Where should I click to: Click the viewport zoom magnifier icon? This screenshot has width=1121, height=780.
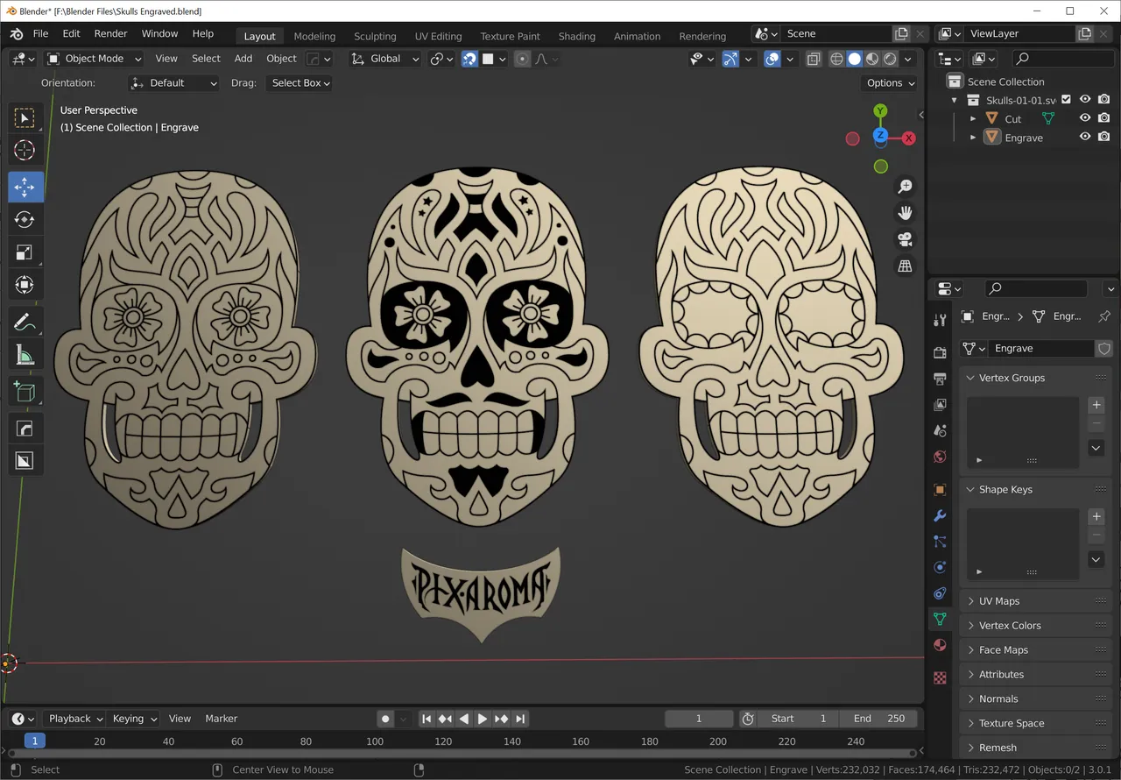point(906,187)
